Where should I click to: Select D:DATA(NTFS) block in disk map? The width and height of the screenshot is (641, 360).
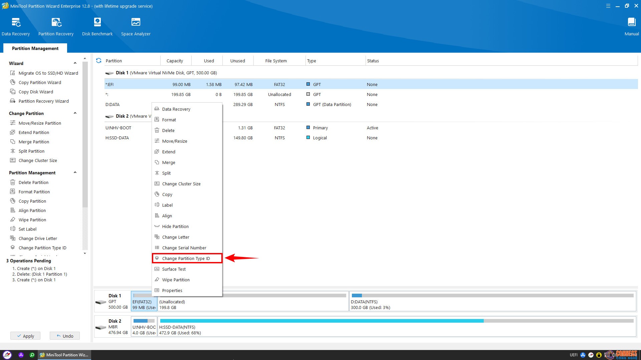(x=492, y=301)
